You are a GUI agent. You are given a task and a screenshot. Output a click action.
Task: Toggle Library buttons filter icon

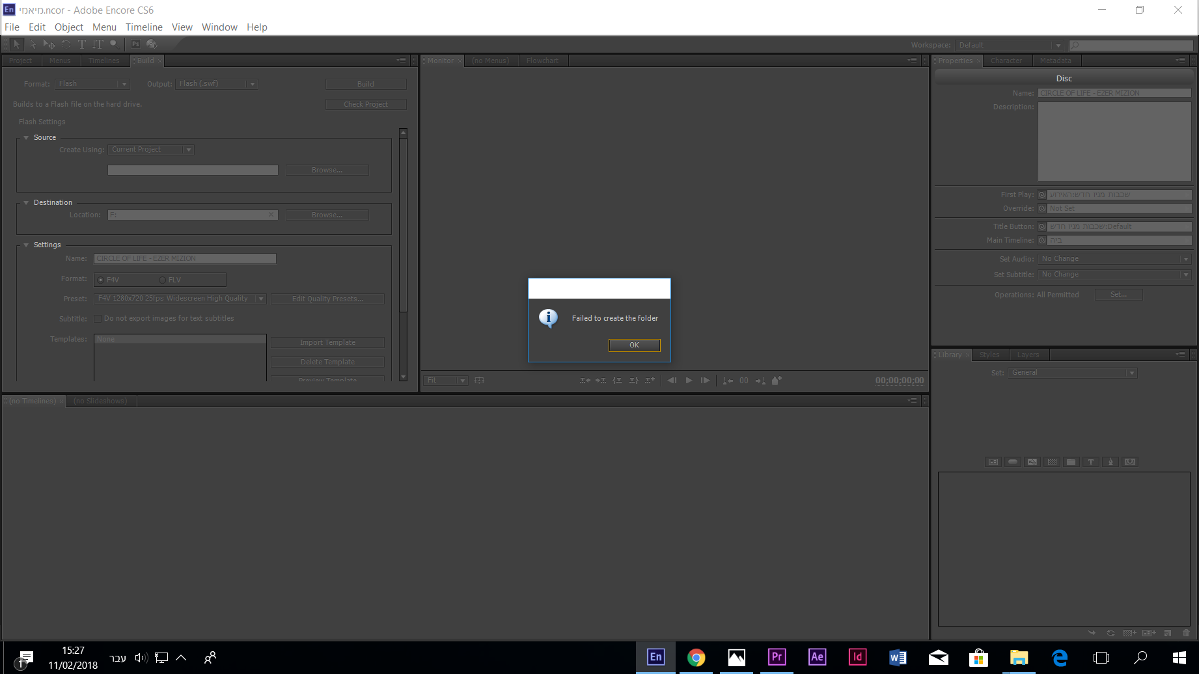point(1013,462)
